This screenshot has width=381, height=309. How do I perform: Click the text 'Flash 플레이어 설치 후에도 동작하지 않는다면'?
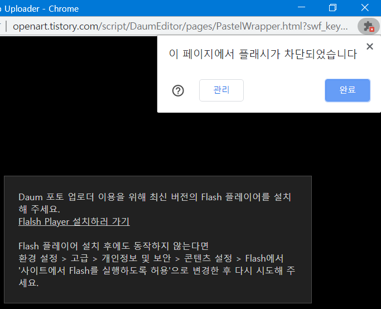(x=113, y=246)
